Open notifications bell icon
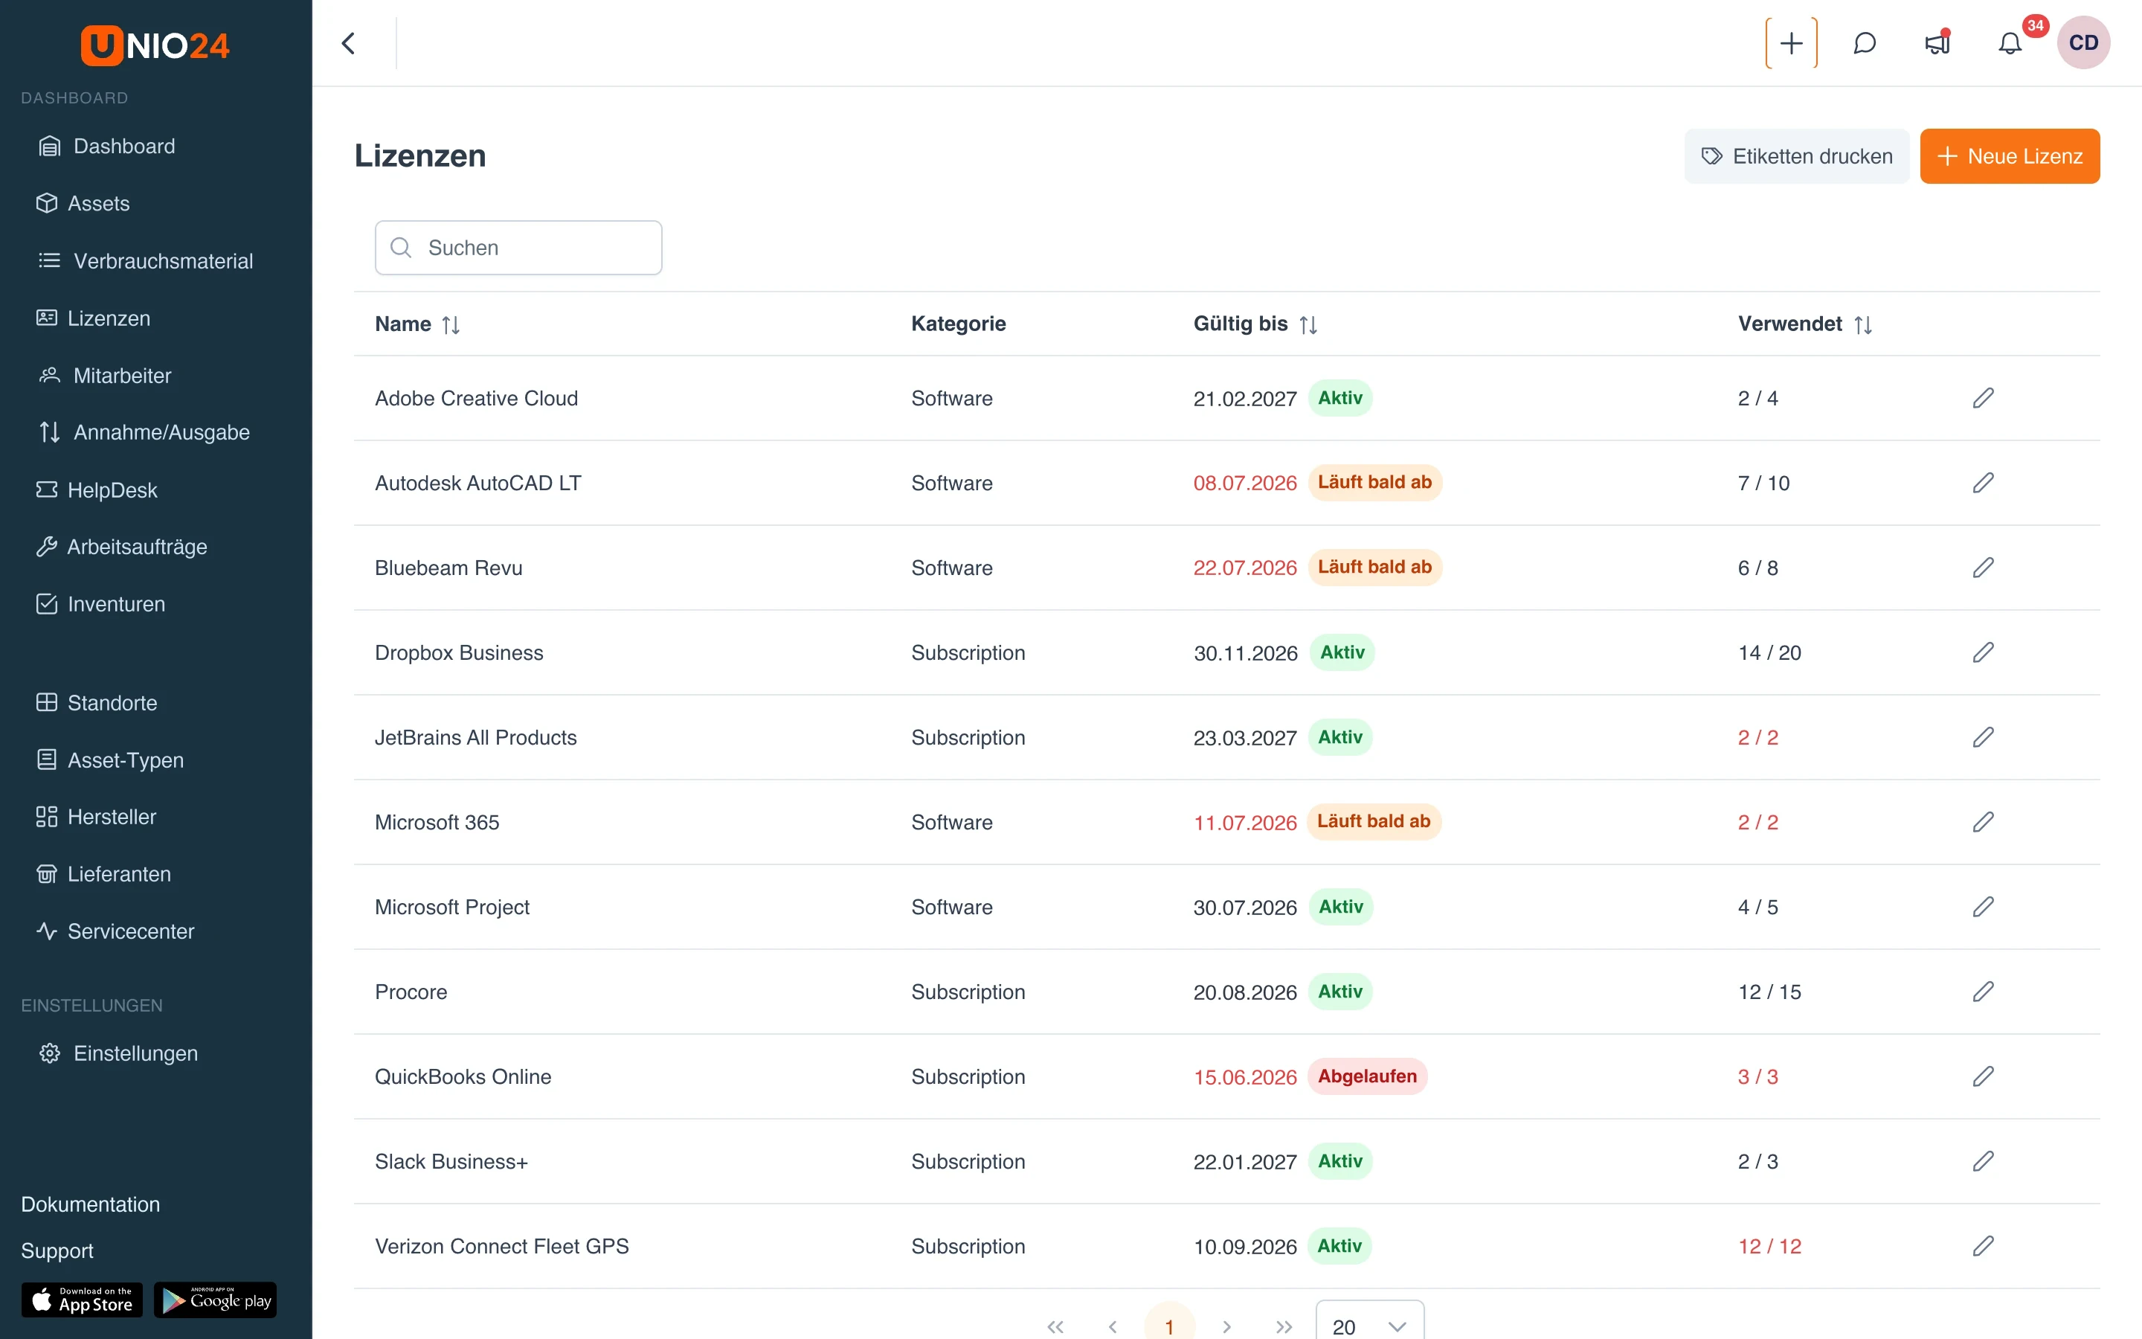The width and height of the screenshot is (2142, 1339). (x=2010, y=42)
